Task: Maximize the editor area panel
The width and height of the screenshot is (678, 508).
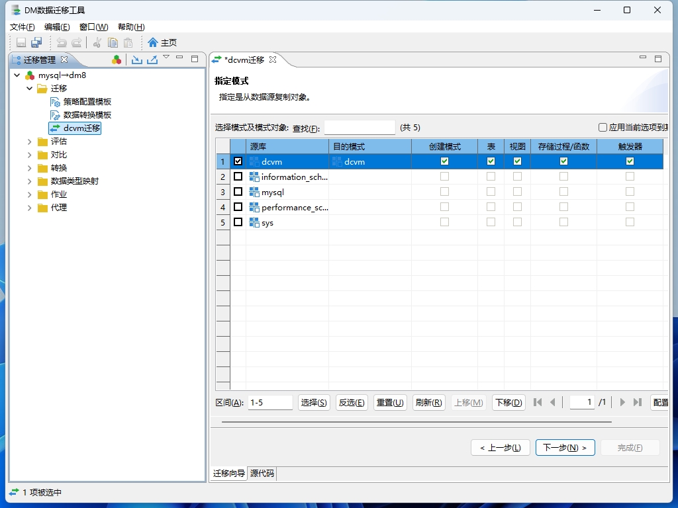Action: point(658,59)
